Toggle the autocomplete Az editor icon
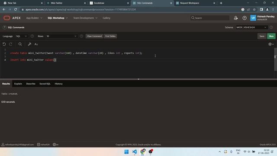The image size is (277, 156). pyautogui.click(x=36, y=44)
